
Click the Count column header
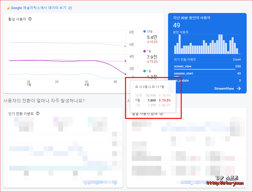[x=237, y=59]
